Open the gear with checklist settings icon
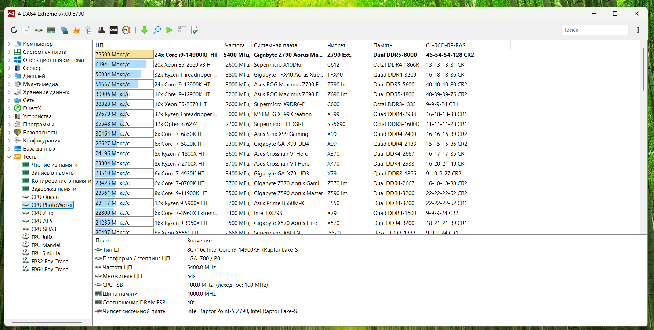Image resolution: width=654 pixels, height=330 pixels. click(89, 30)
